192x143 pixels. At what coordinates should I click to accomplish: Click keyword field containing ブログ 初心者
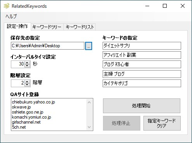pyautogui.click(x=142, y=64)
